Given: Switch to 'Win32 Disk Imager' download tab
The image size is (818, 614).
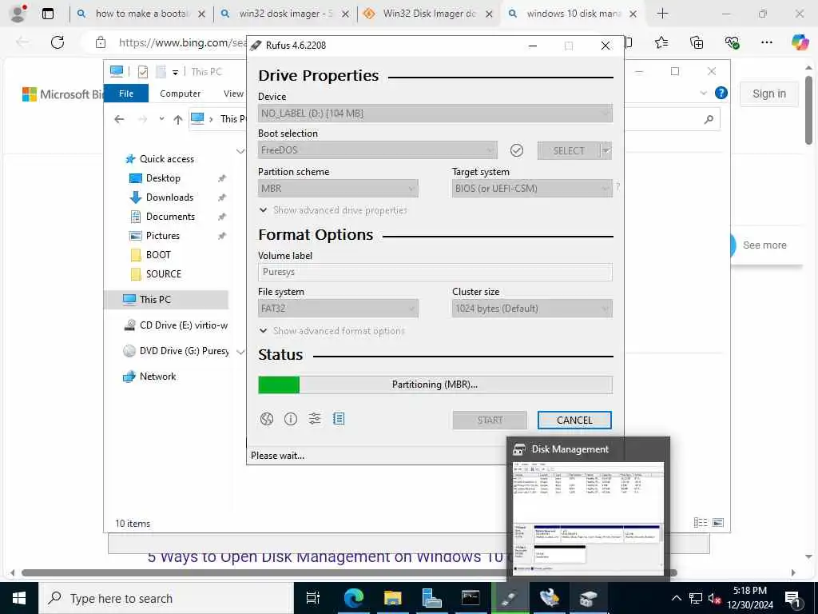Looking at the screenshot, I should point(429,14).
